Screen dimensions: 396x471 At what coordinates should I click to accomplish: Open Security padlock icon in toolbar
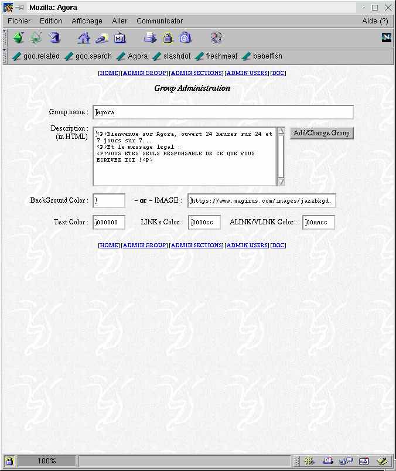click(168, 38)
